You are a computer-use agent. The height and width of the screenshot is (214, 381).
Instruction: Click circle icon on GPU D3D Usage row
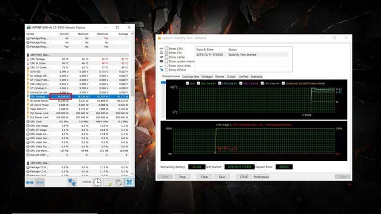[x=28, y=125]
